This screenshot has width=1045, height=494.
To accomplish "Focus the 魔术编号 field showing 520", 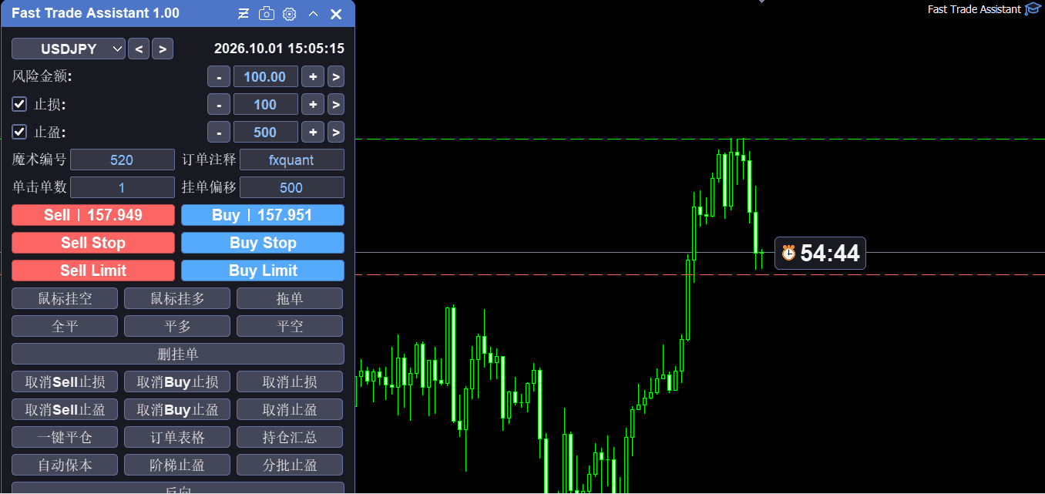I will (x=122, y=160).
